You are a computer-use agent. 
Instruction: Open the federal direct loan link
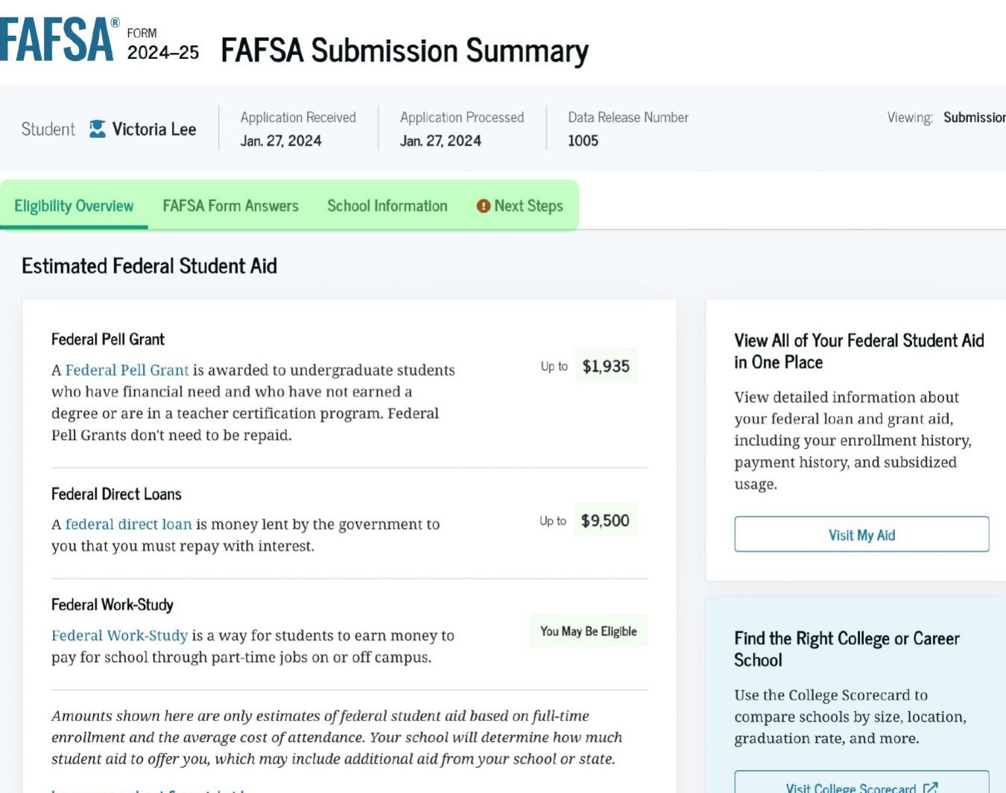pos(128,524)
